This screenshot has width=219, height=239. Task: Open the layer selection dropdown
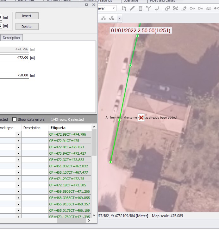tap(113, 9)
